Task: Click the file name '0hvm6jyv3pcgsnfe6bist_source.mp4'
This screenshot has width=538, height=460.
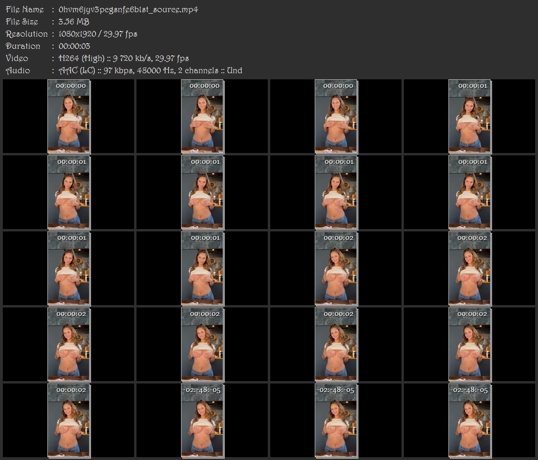Action: click(x=129, y=9)
